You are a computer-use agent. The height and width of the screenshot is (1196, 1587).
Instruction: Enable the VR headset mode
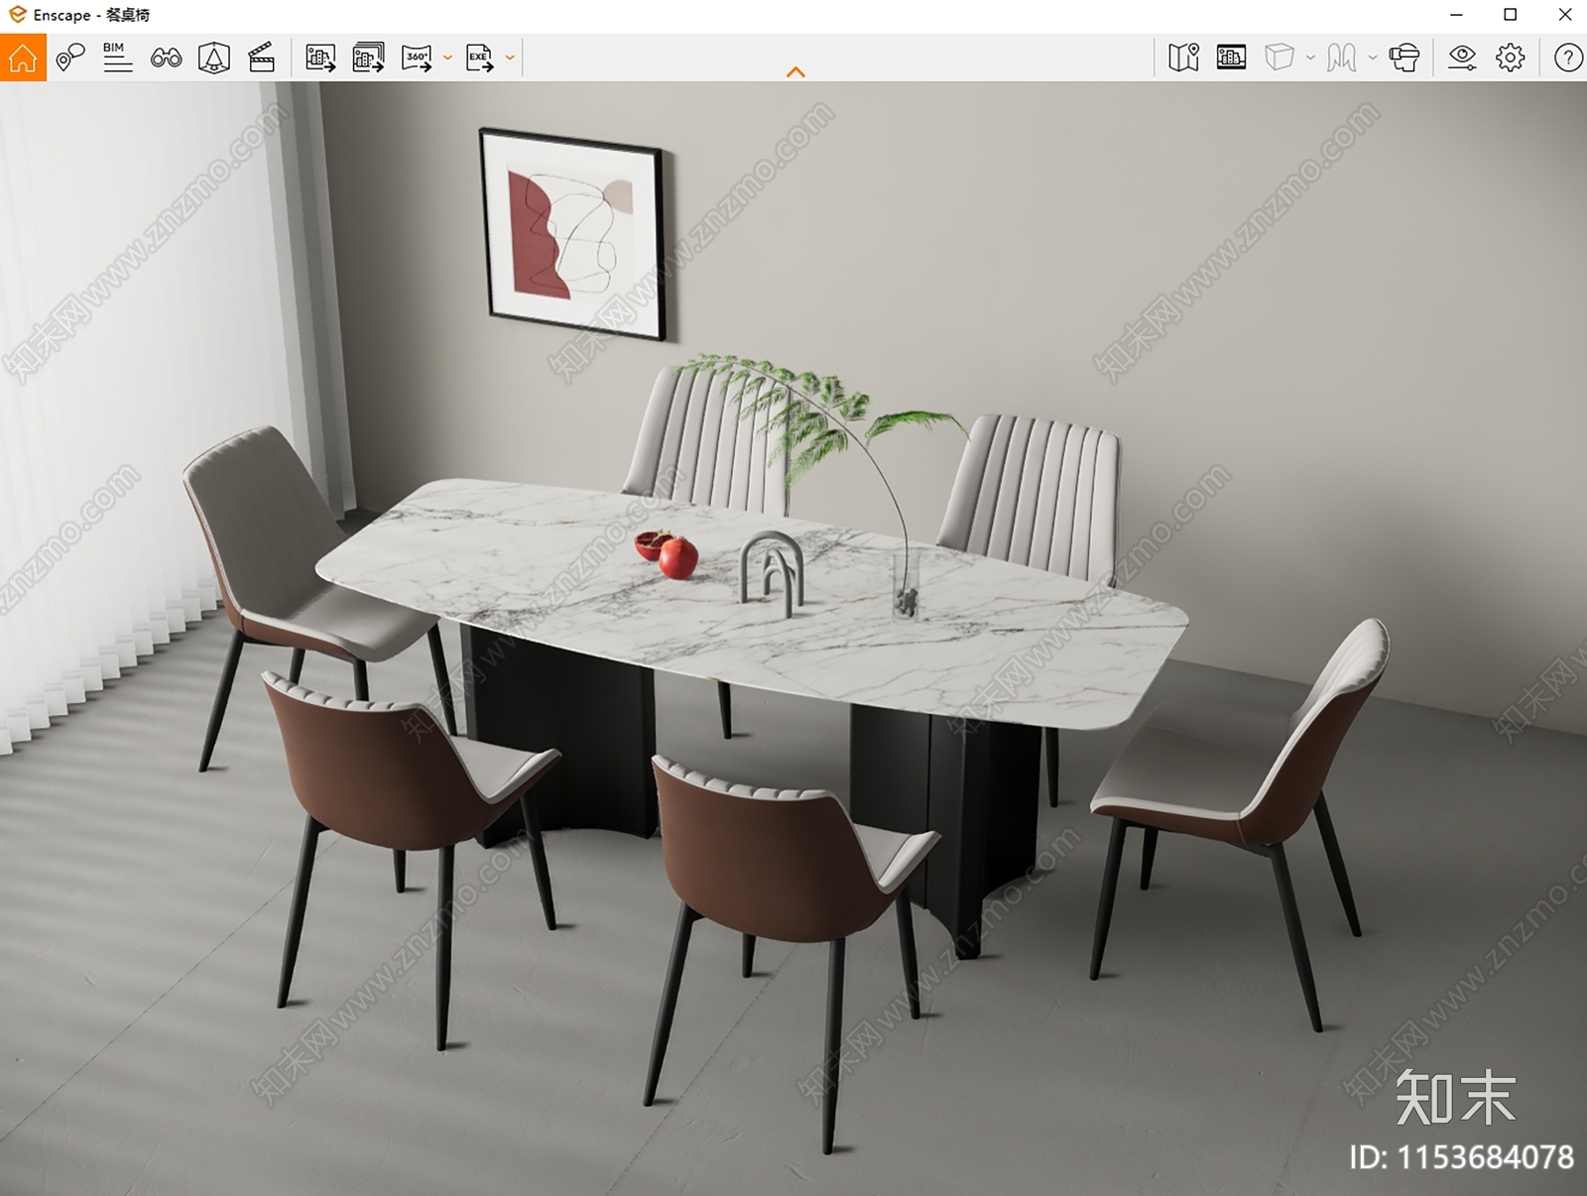(1404, 58)
